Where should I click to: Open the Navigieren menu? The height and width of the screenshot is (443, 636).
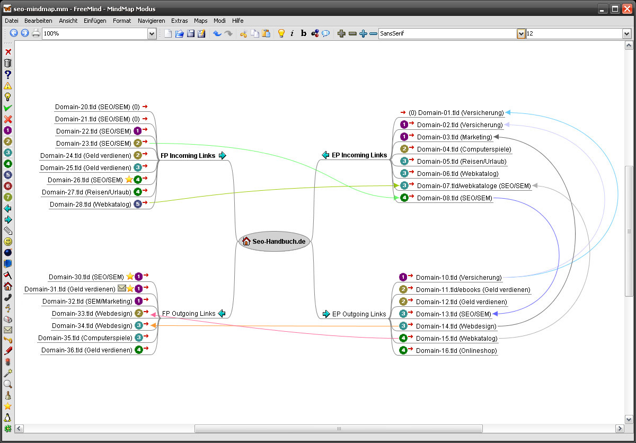point(152,21)
